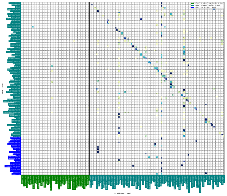Select the "Somatochlora metallica" row label
Screen dimensions: 227x196
coord(14,125)
